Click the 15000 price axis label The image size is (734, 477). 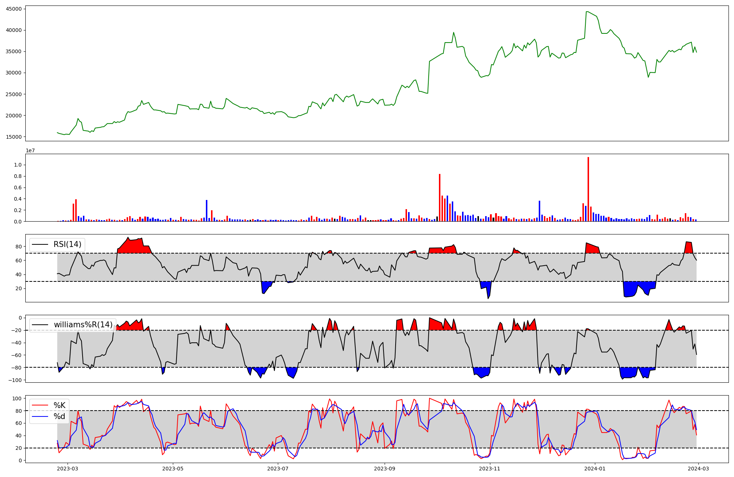click(x=14, y=137)
